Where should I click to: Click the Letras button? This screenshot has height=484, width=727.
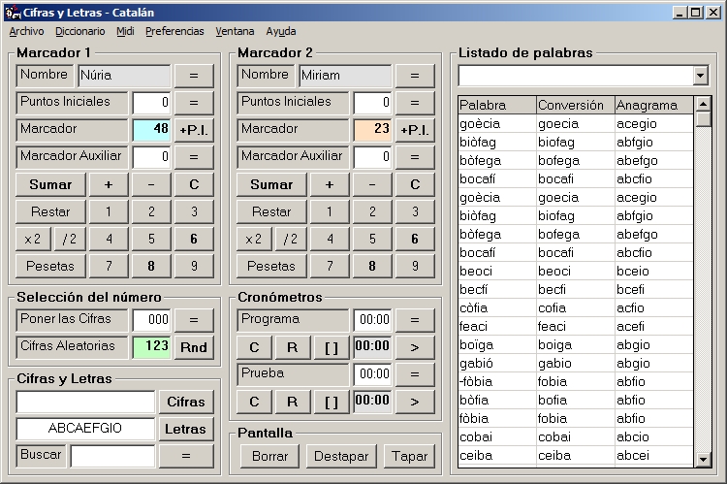[186, 429]
